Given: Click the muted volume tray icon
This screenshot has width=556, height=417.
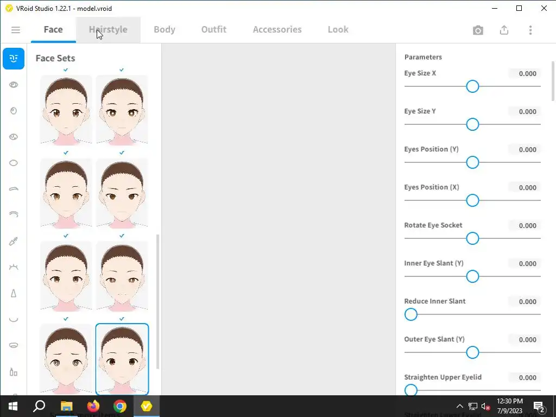Looking at the screenshot, I should pyautogui.click(x=486, y=406).
